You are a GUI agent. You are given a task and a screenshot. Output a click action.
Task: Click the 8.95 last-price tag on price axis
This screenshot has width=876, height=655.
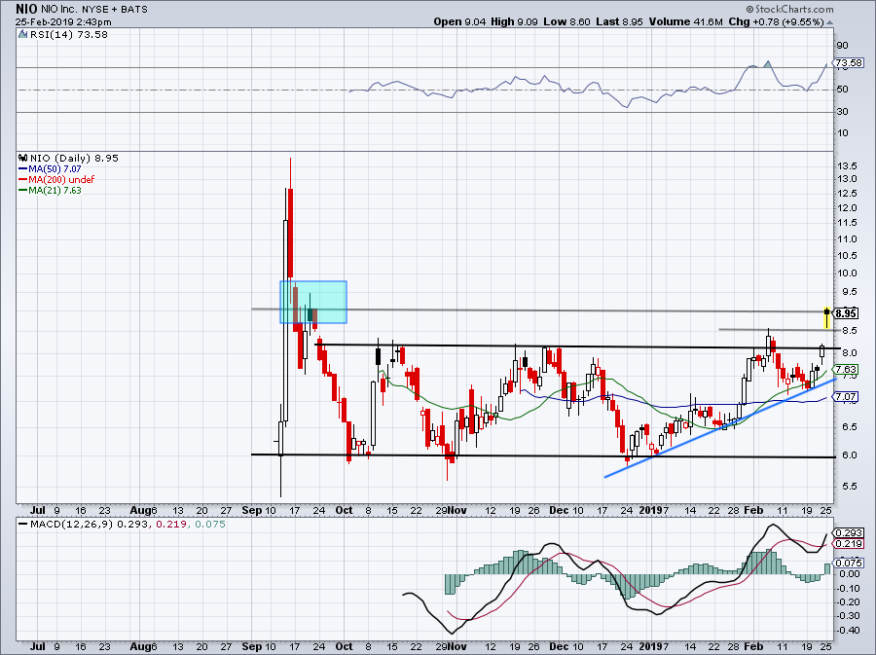point(847,313)
